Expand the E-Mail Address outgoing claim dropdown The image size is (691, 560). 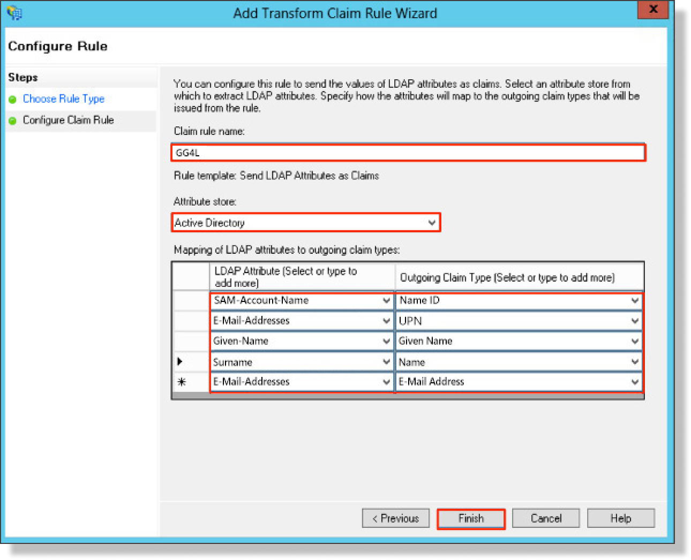click(635, 382)
